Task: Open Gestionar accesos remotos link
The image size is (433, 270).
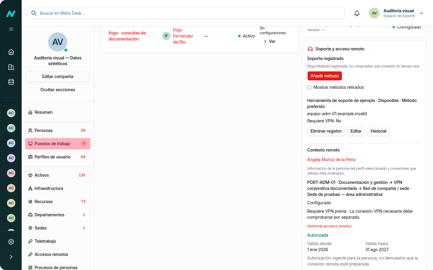Action: pyautogui.click(x=329, y=226)
